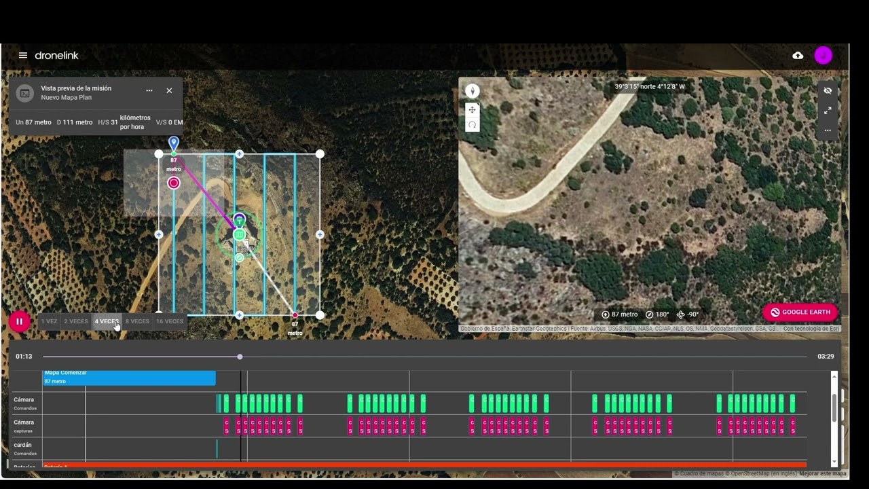Screen dimensions: 869x489
Task: Open the camera preview more options menu
Action: [x=828, y=130]
